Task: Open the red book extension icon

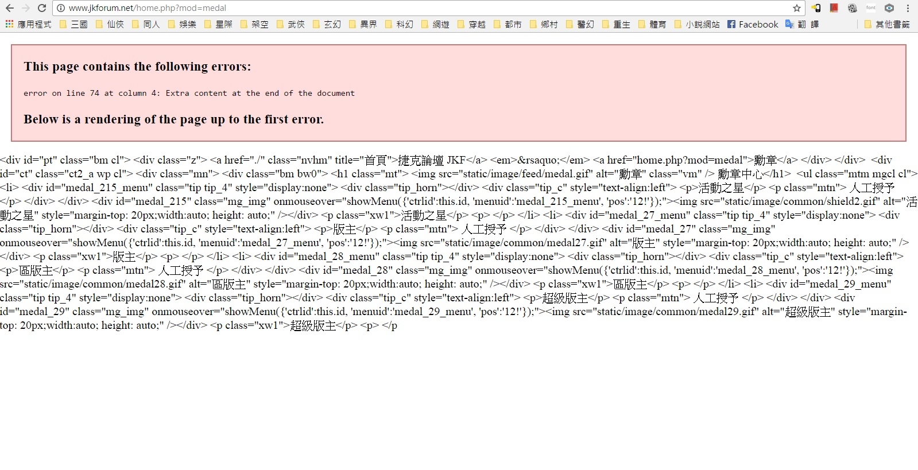Action: [x=834, y=8]
